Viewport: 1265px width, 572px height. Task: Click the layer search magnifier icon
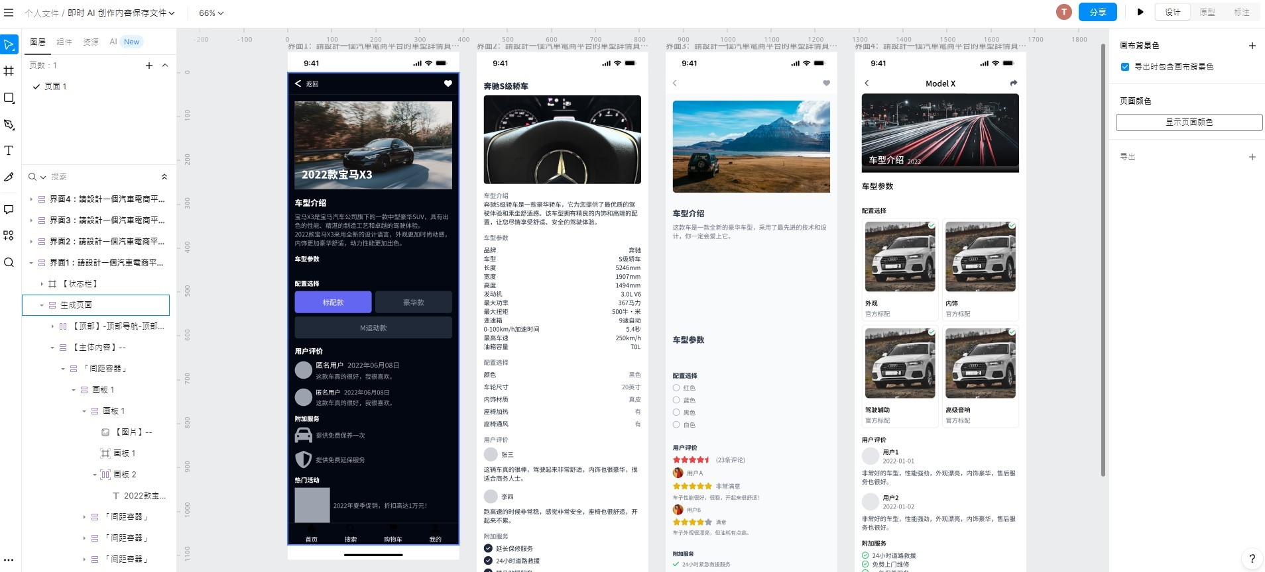(x=32, y=177)
